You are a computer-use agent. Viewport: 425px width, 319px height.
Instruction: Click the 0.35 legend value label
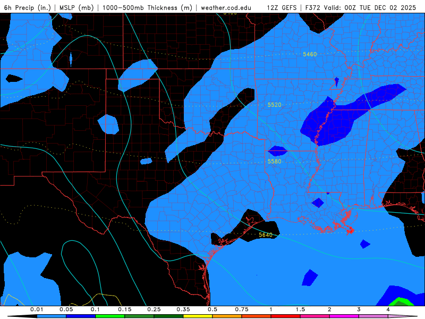tap(183, 309)
